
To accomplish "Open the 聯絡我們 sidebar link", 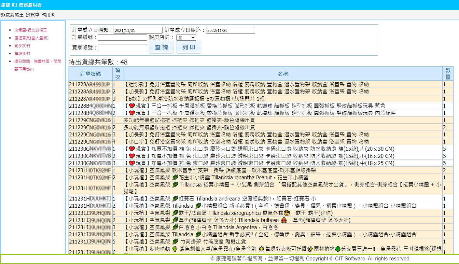I will (22, 53).
